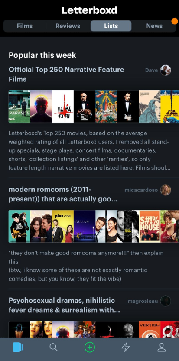The height and width of the screenshot is (361, 179).
Task: Tap the Harakiri poster thumbnail
Action: tap(63, 107)
